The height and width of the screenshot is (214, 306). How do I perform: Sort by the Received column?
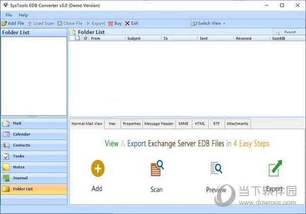[x=251, y=38]
